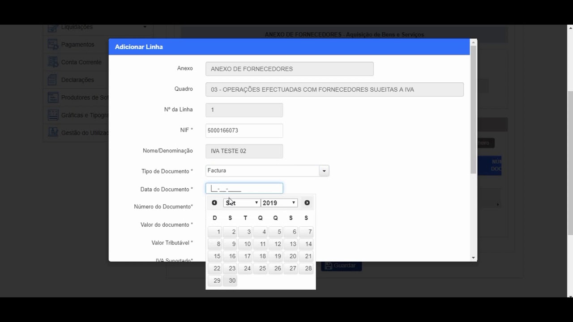Click the NIF input field
Viewport: 573px width, 322px height.
pos(244,131)
